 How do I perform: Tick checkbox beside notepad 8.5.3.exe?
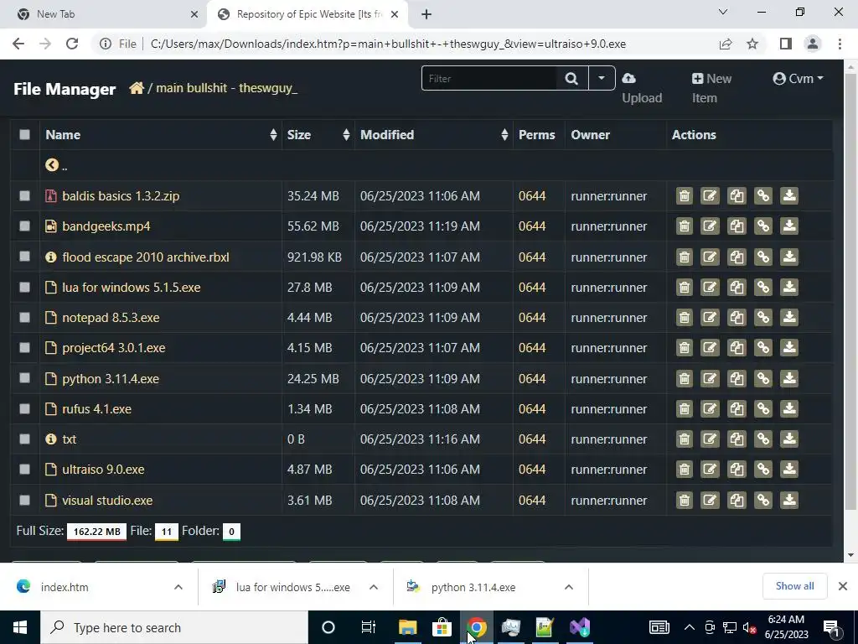tap(24, 318)
